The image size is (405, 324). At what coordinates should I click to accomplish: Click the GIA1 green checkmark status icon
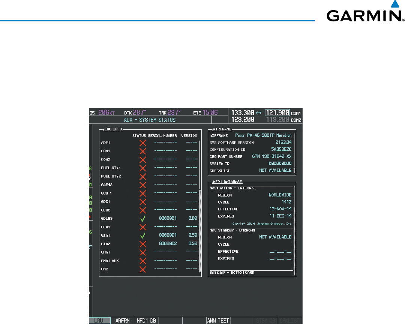point(142,235)
